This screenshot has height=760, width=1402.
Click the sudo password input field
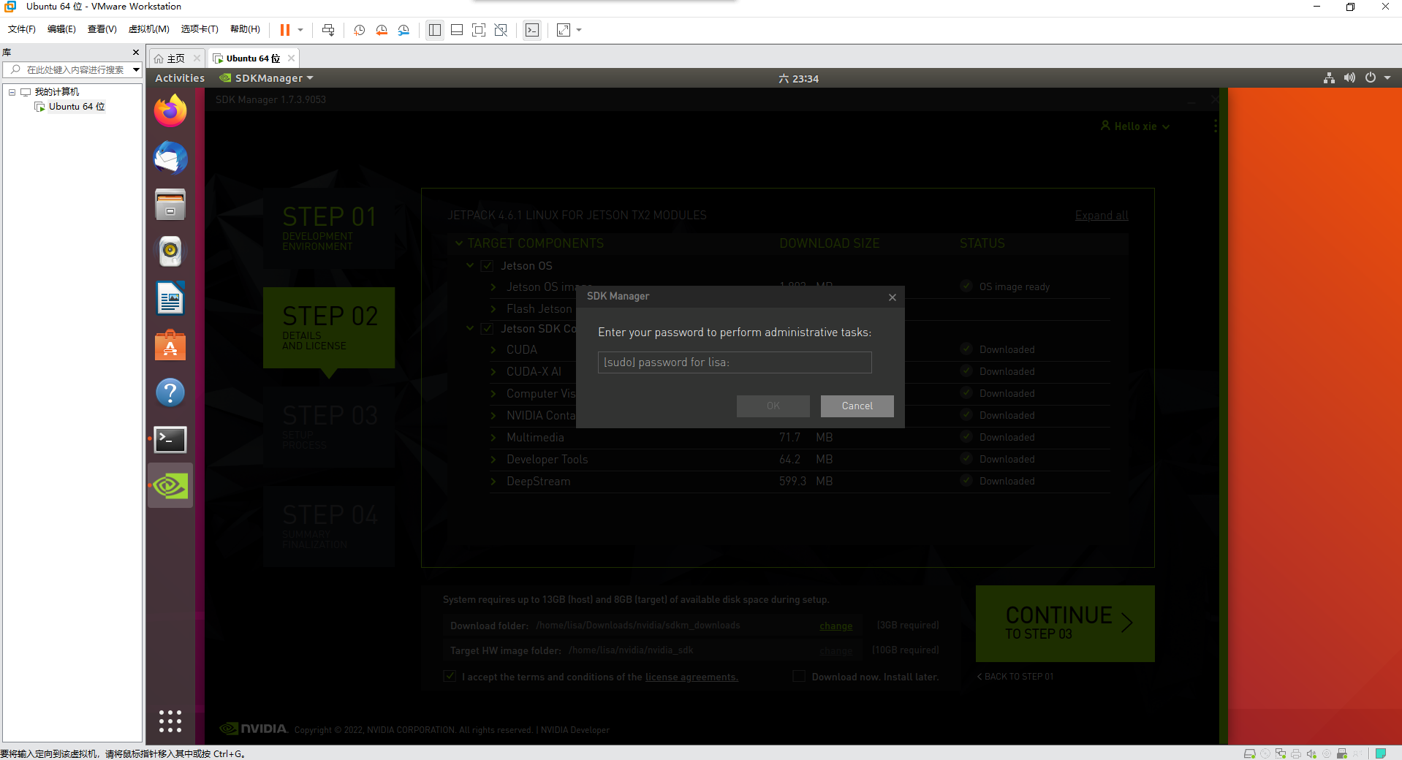734,362
